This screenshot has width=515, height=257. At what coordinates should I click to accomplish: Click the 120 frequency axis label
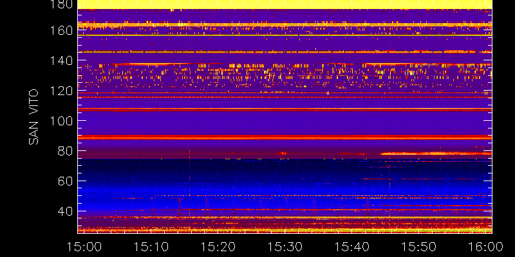62,91
